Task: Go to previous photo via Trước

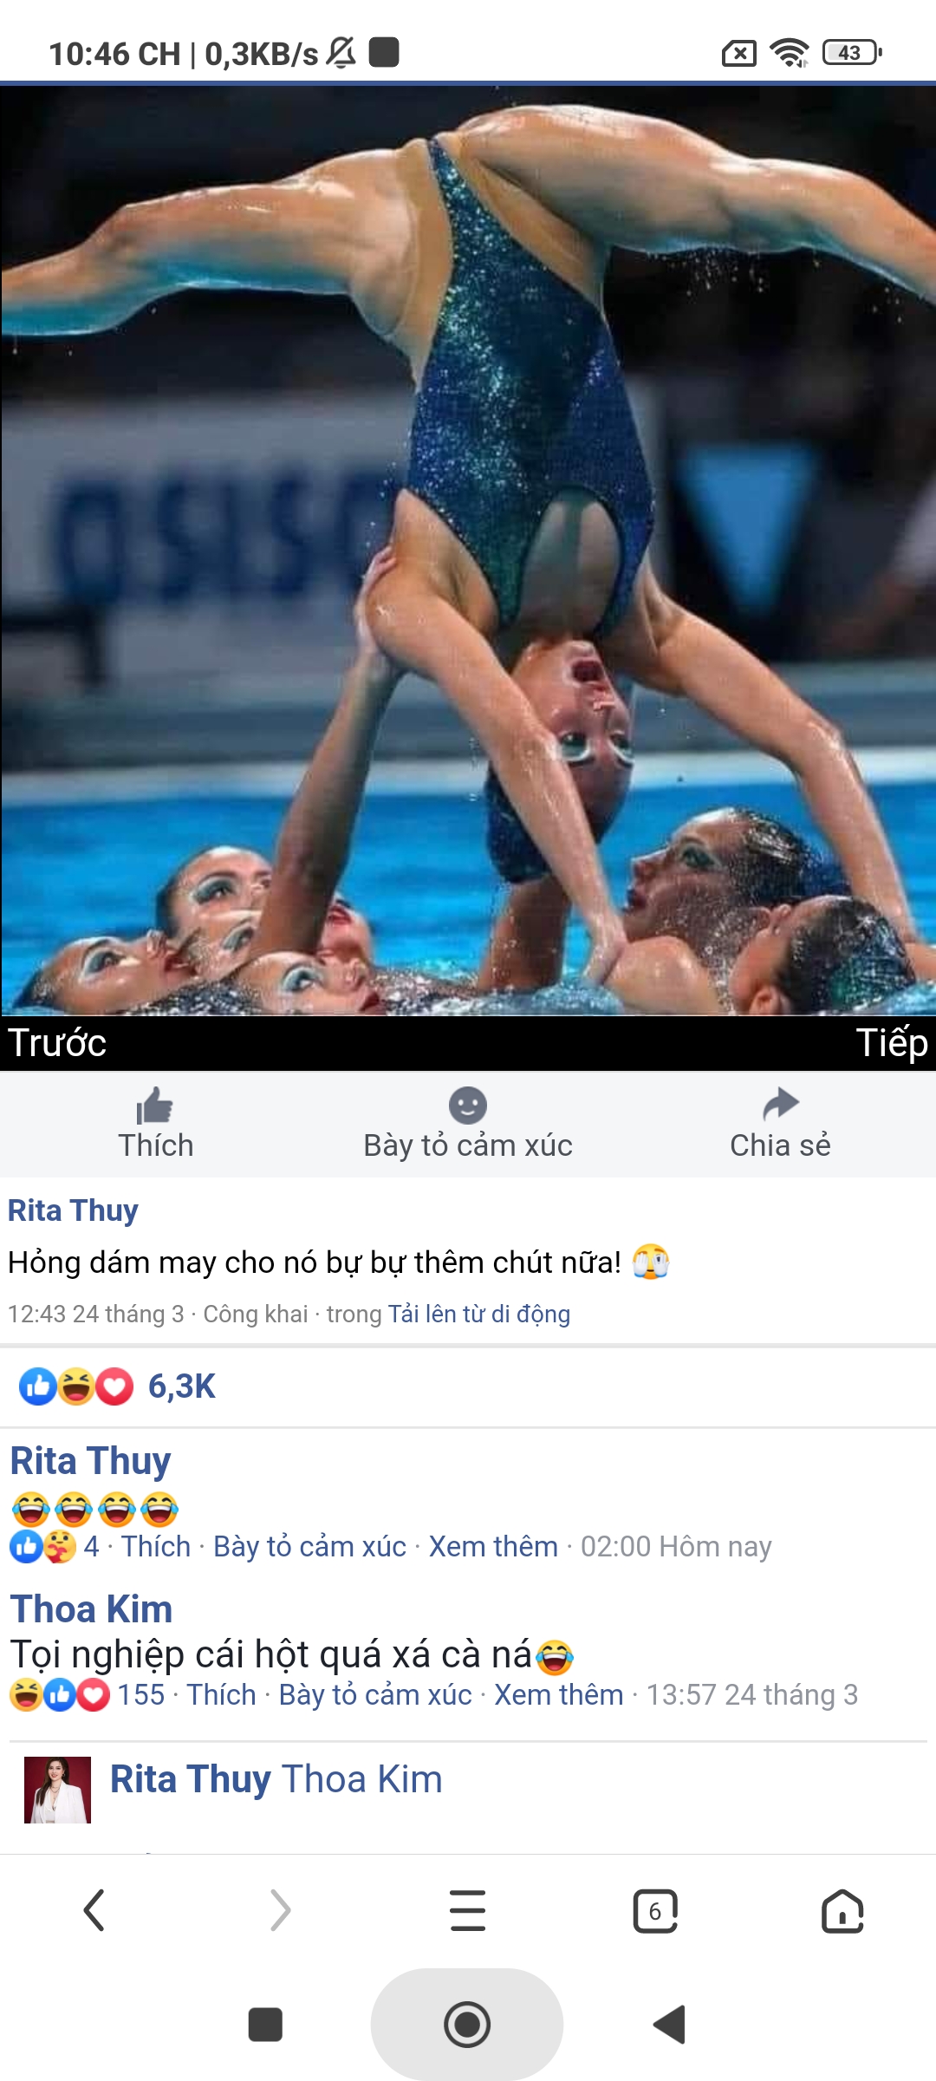Action: pos(57,1043)
